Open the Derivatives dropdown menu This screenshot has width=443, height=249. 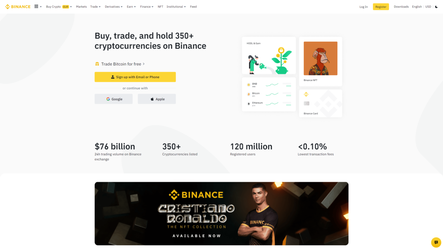coord(114,7)
